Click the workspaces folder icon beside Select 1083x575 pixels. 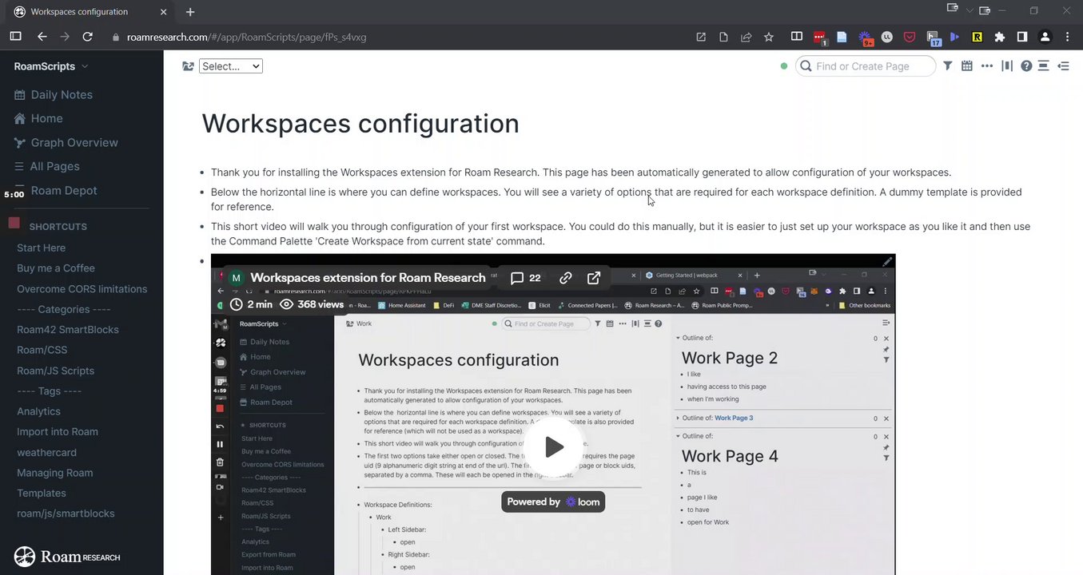(188, 66)
